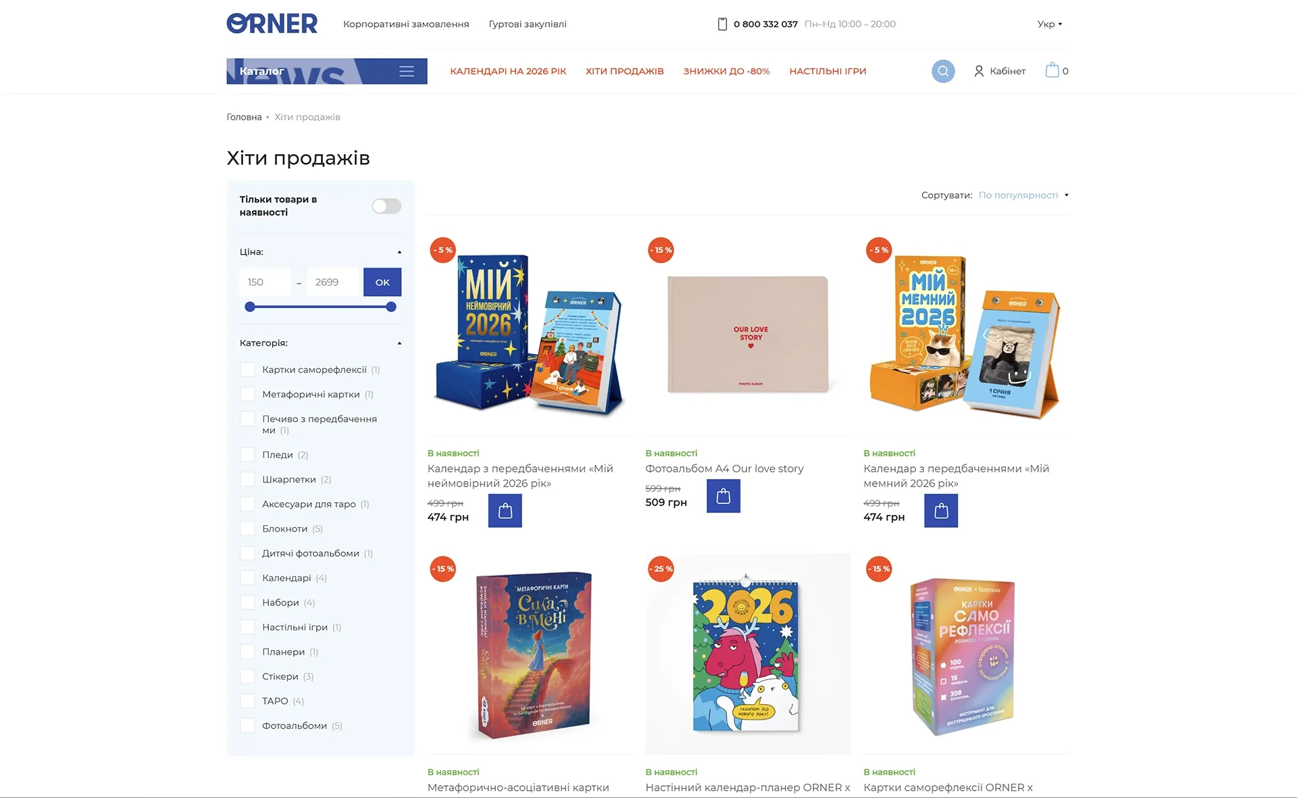This screenshot has width=1297, height=798.
Task: Open the sort by По популярності dropdown
Action: tap(1023, 195)
